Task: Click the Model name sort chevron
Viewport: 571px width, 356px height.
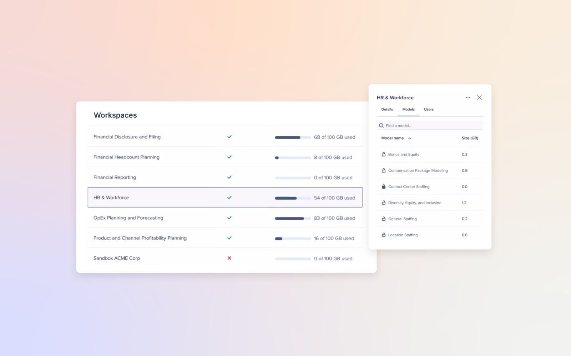Action: pos(410,138)
